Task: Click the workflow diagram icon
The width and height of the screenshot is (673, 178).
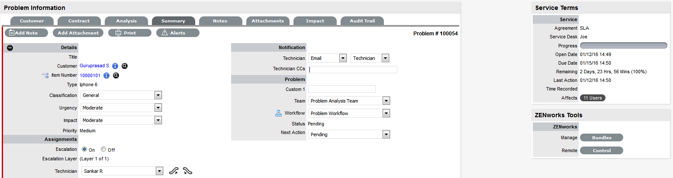Action: 278,113
